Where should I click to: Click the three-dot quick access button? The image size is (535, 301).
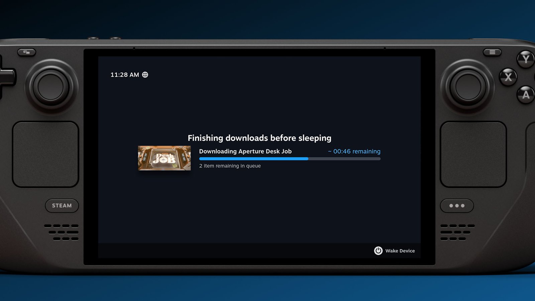pyautogui.click(x=457, y=206)
